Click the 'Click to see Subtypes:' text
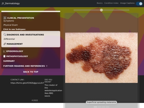Screen dimensions: 144x108 click(x=14, y=29)
